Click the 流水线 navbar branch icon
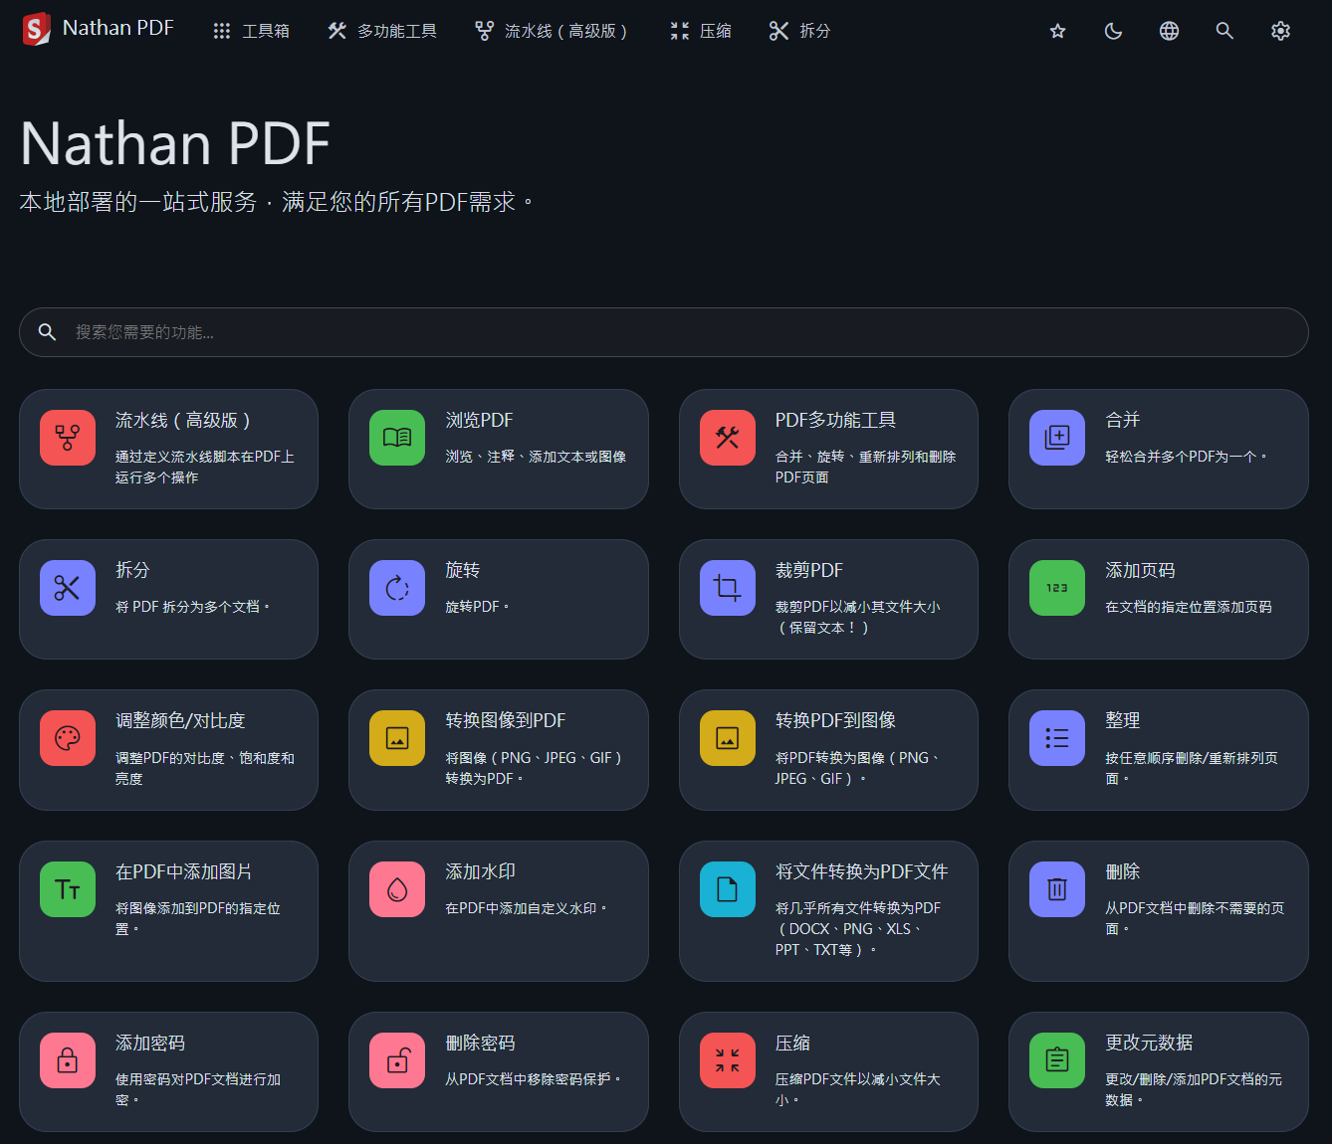Image resolution: width=1332 pixels, height=1144 pixels. tap(485, 31)
